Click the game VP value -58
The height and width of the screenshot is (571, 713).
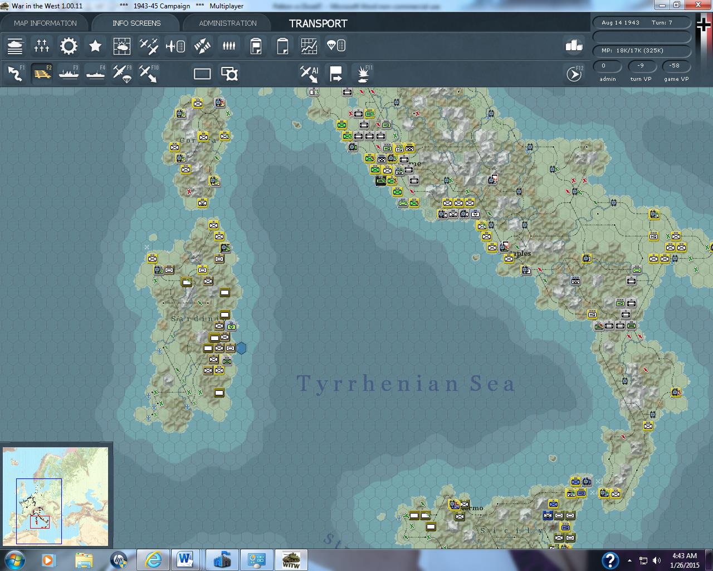(x=676, y=66)
